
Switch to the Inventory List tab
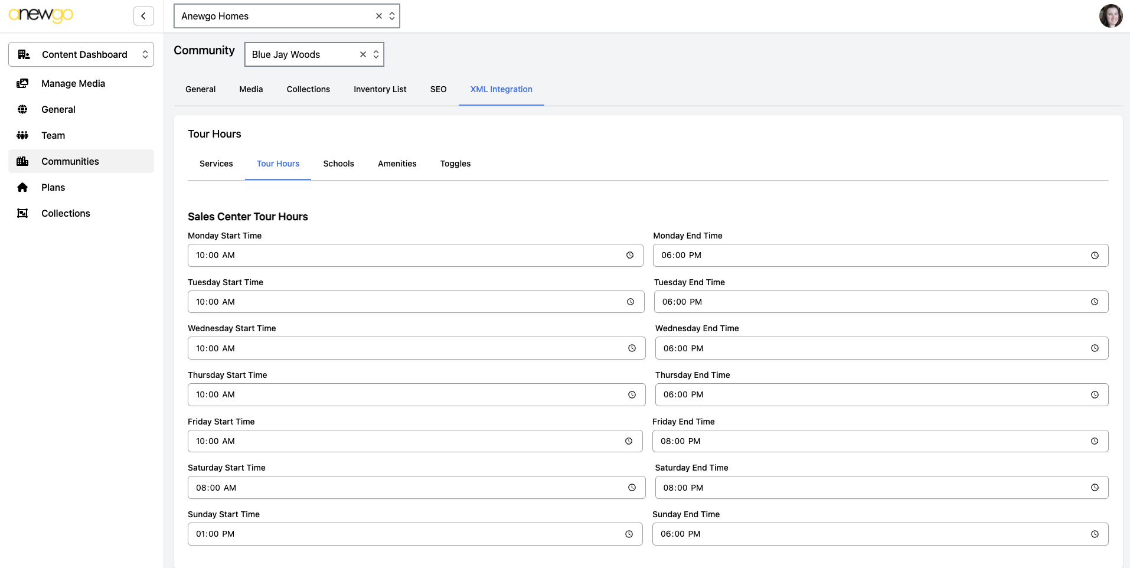pyautogui.click(x=380, y=89)
